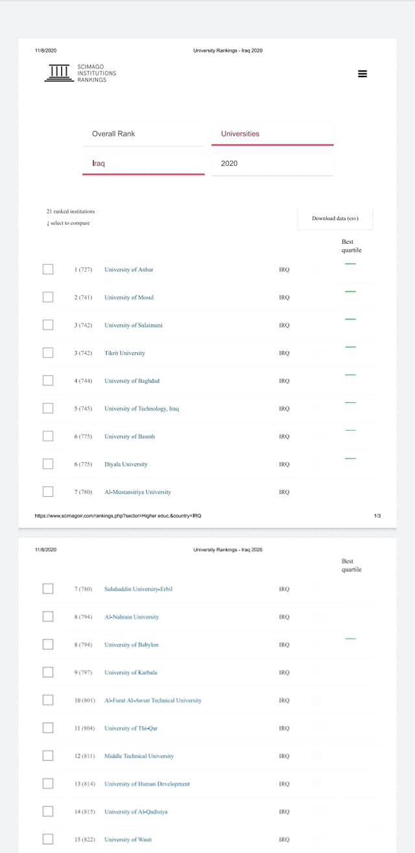Image resolution: width=415 pixels, height=853 pixels.
Task: Select the Al-Nahrain University checkbox
Action: (48, 616)
